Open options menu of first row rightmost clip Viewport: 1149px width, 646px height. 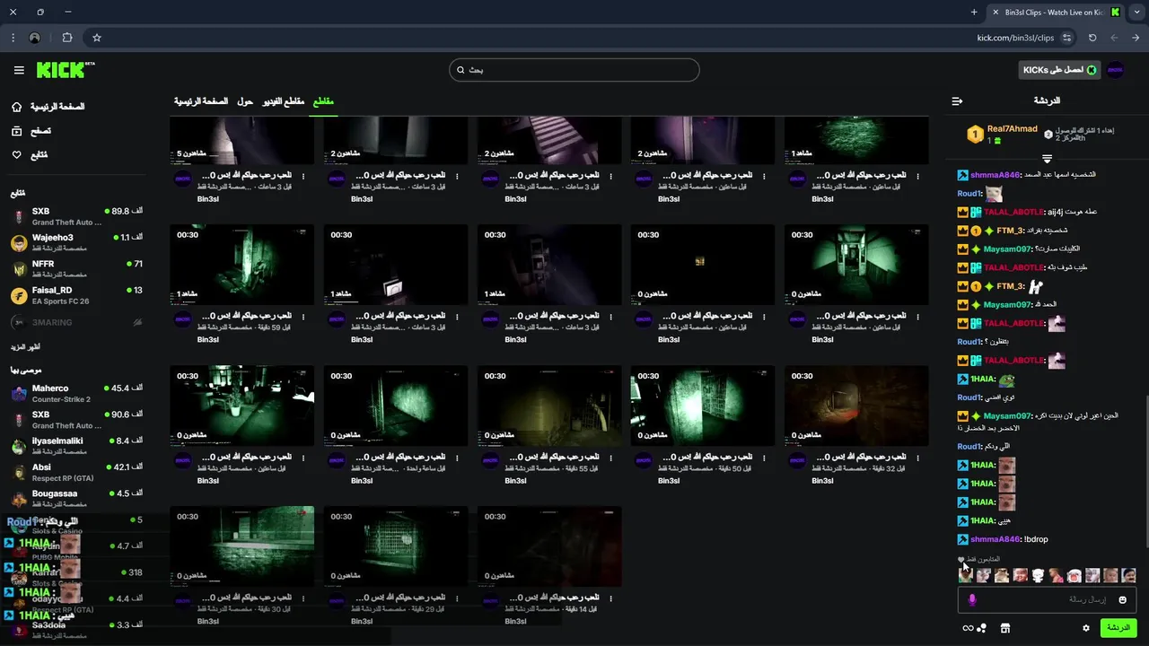click(x=918, y=176)
